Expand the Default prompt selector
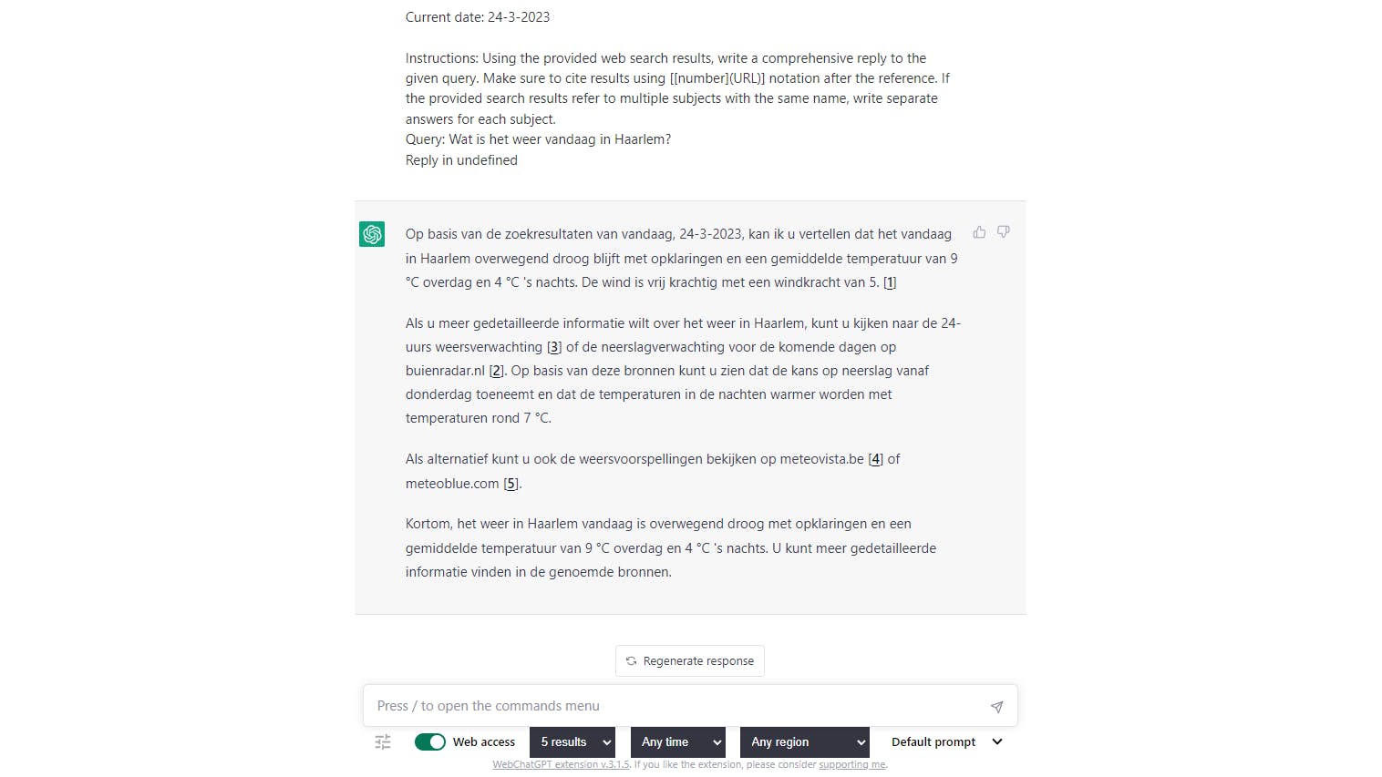 pyautogui.click(x=996, y=741)
